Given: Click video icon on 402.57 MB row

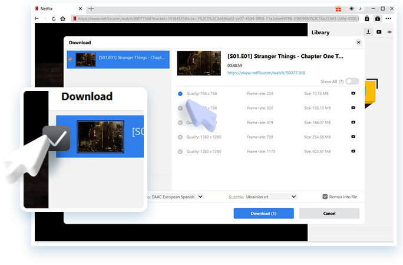Looking at the screenshot, I should click(353, 151).
